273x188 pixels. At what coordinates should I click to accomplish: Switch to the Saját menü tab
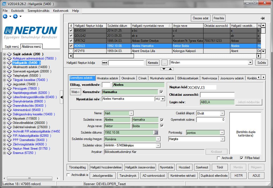click(12, 47)
